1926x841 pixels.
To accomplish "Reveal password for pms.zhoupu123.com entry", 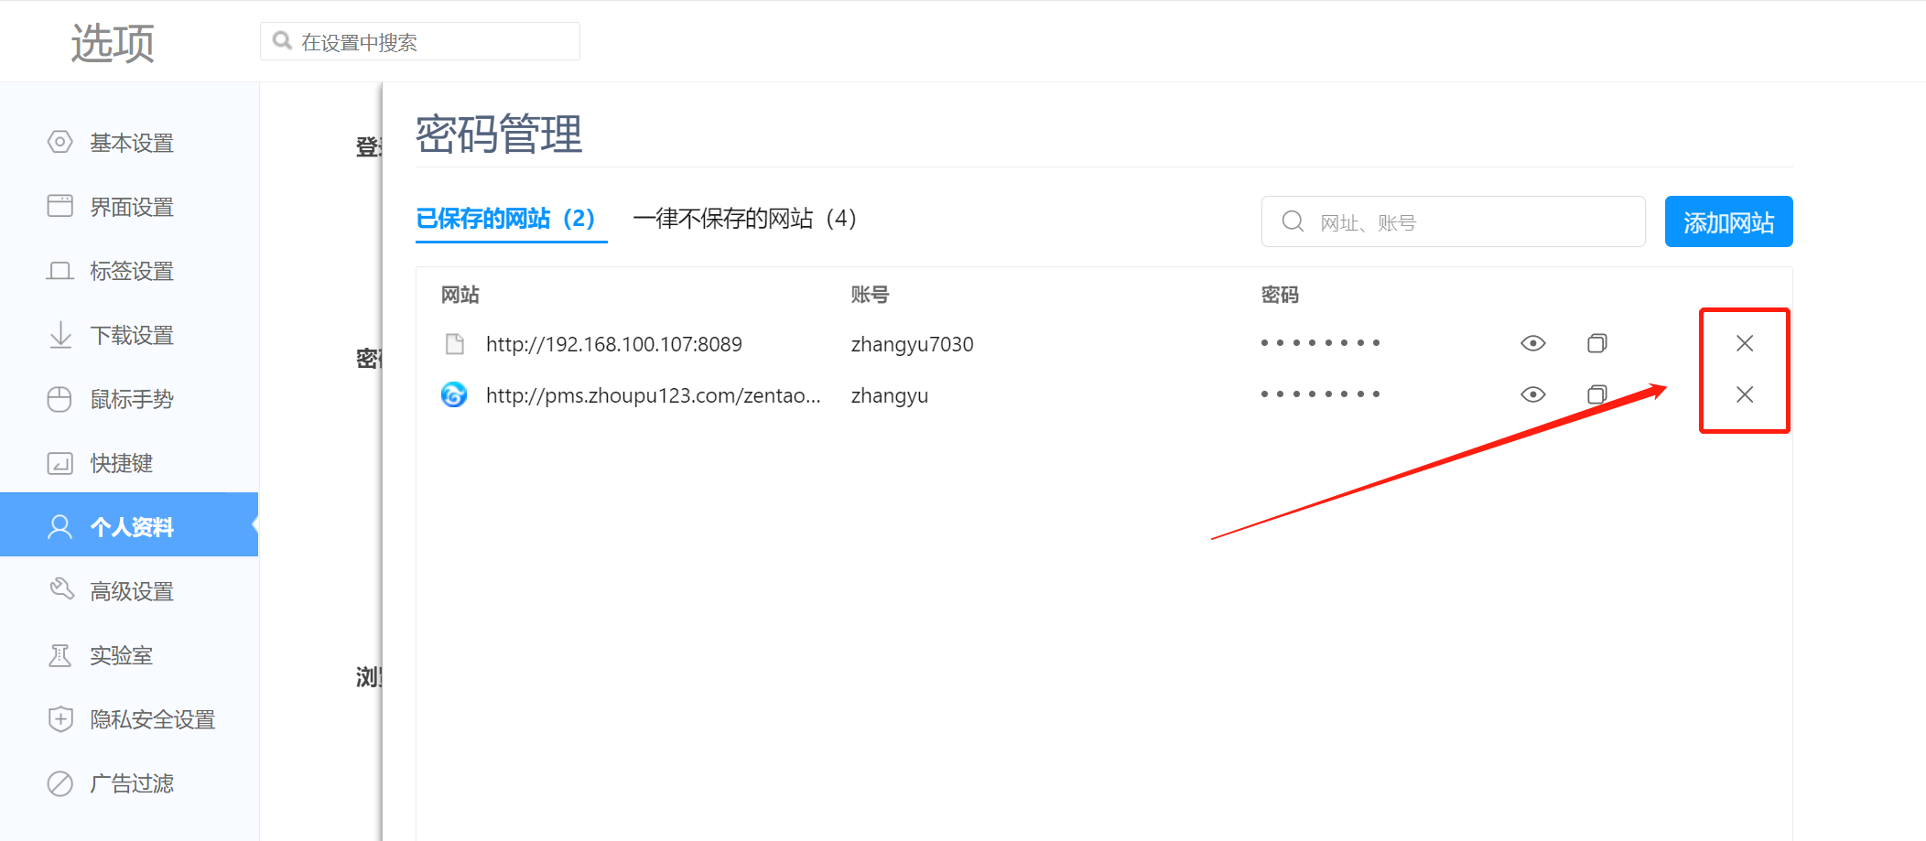I will [1532, 394].
